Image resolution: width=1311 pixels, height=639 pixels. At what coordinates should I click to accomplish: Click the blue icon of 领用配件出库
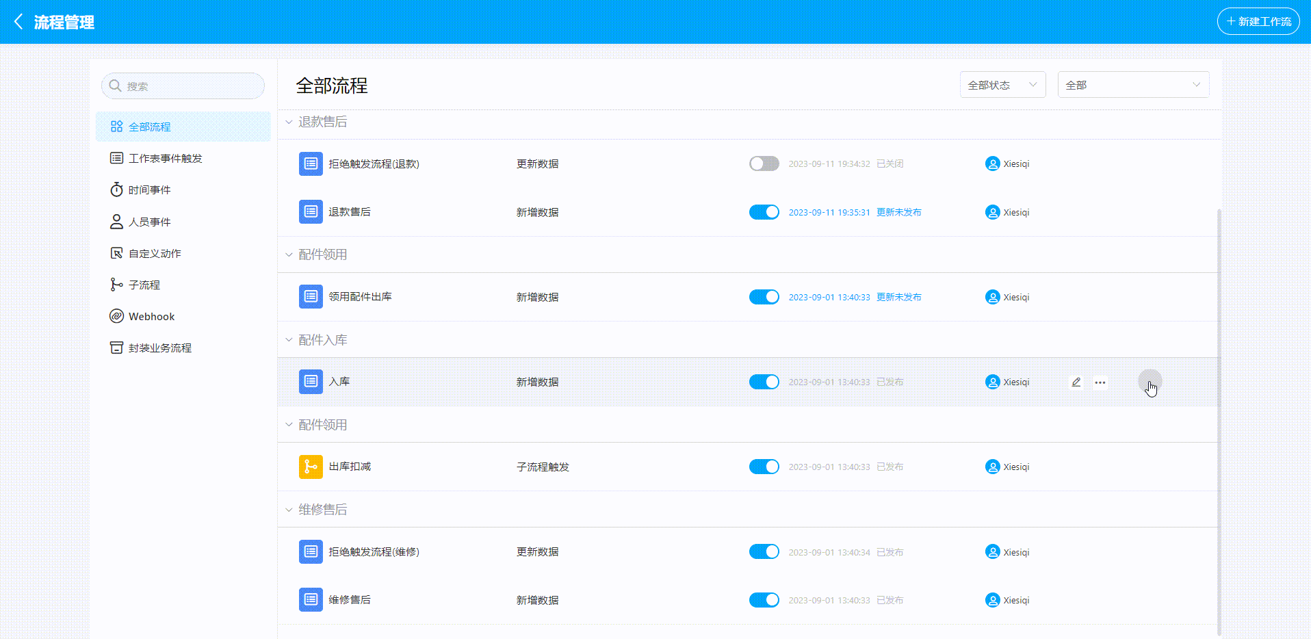click(x=311, y=297)
